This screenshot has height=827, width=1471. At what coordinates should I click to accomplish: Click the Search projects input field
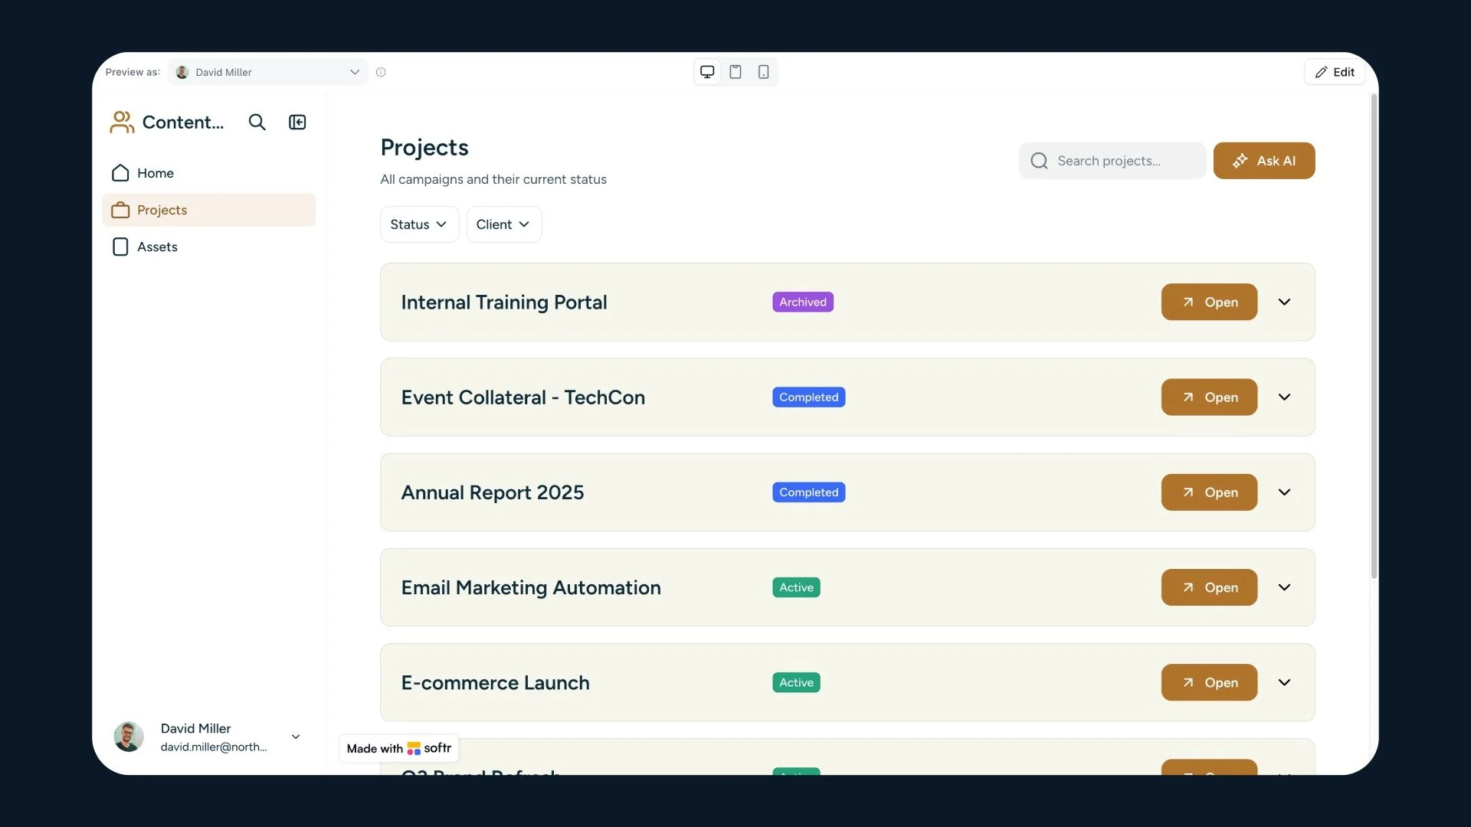[1112, 161]
